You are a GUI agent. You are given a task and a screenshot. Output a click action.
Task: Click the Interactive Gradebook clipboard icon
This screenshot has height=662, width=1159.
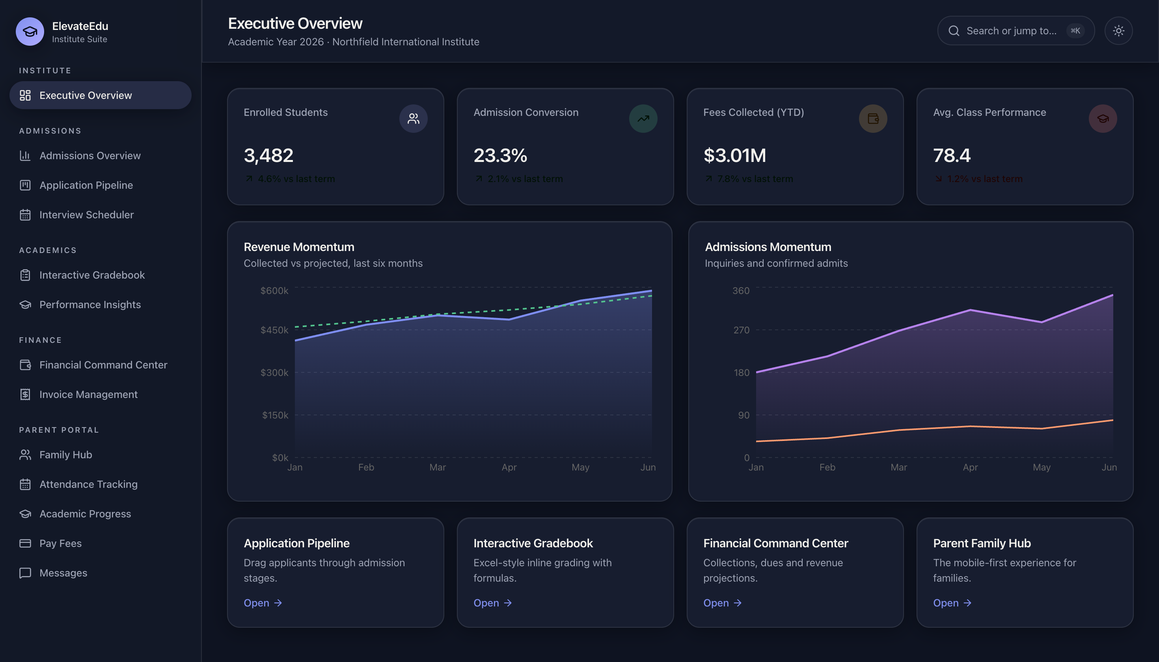[25, 275]
